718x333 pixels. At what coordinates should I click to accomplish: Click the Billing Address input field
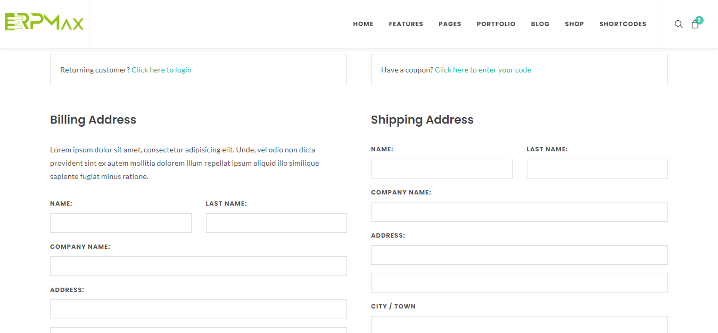click(199, 310)
